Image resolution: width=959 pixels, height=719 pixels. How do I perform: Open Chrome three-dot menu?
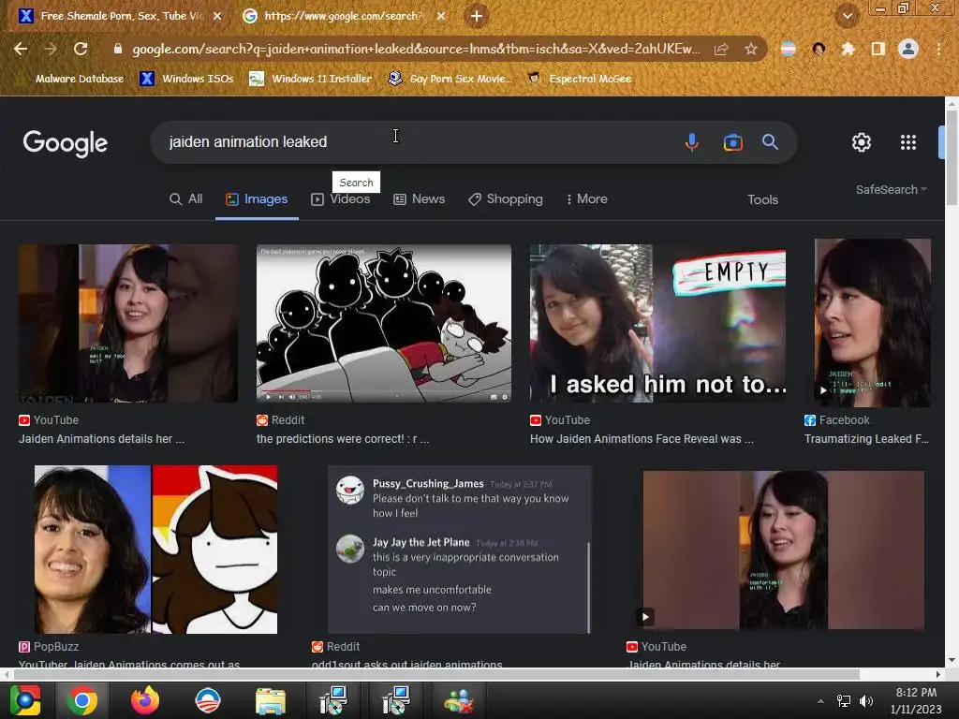pos(938,49)
